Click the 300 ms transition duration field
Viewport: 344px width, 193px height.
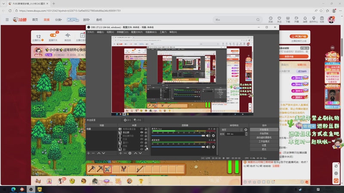(235, 134)
